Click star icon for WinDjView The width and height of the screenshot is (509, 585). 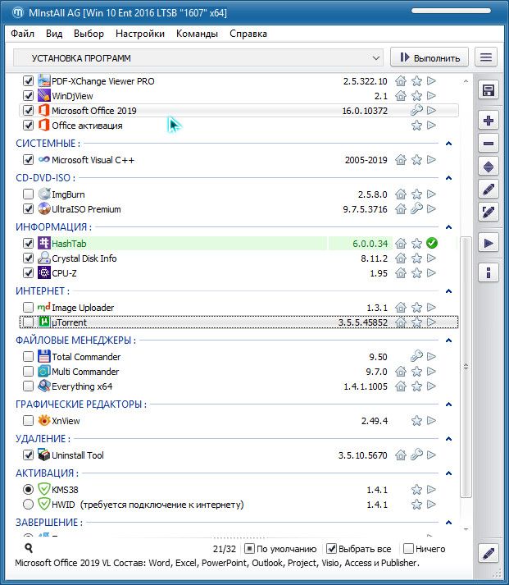pyautogui.click(x=416, y=96)
